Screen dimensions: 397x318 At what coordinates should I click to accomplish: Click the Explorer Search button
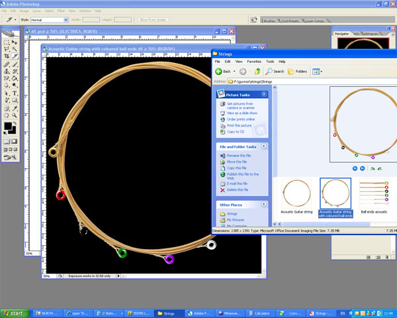[x=275, y=71]
